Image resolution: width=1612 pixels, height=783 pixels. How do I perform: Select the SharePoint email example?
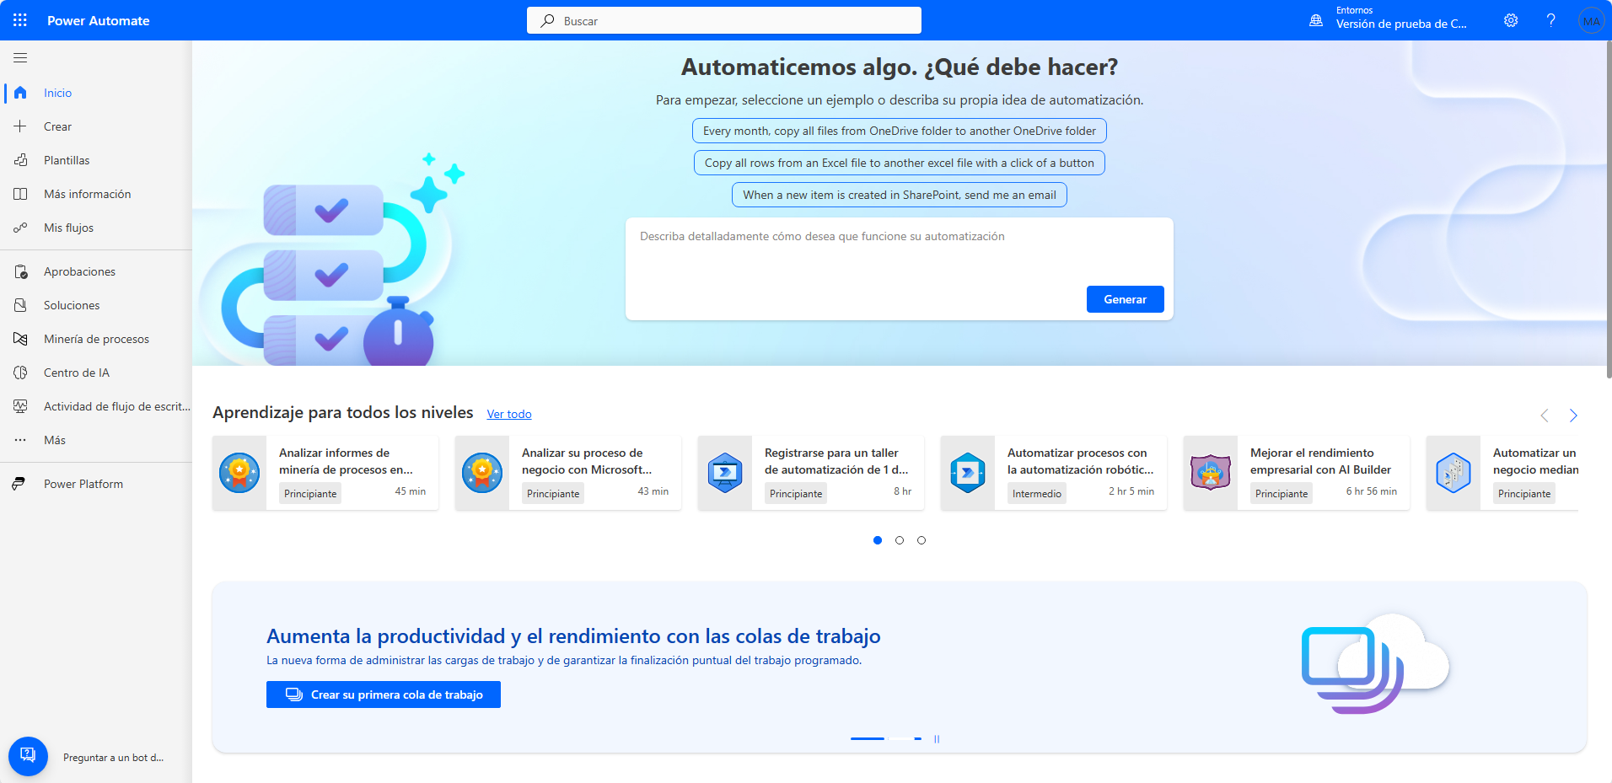[x=900, y=195]
